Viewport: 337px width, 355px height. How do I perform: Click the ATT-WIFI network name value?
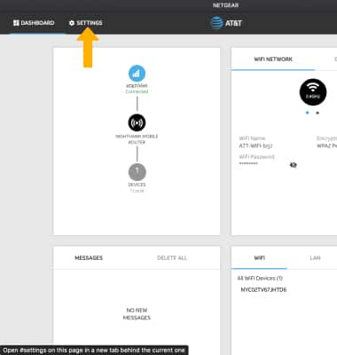pos(255,146)
